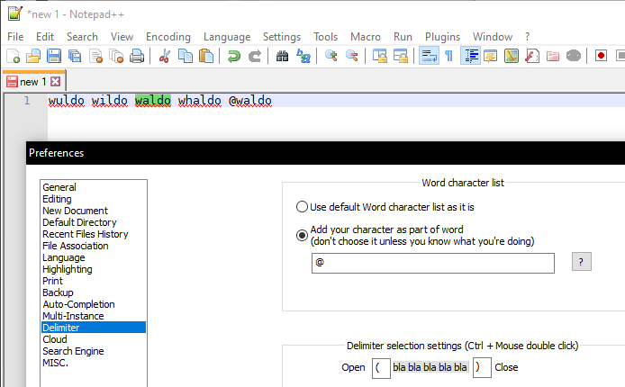625x387 pixels.
Task: Open Folder as Workspace icon
Action: tap(553, 56)
